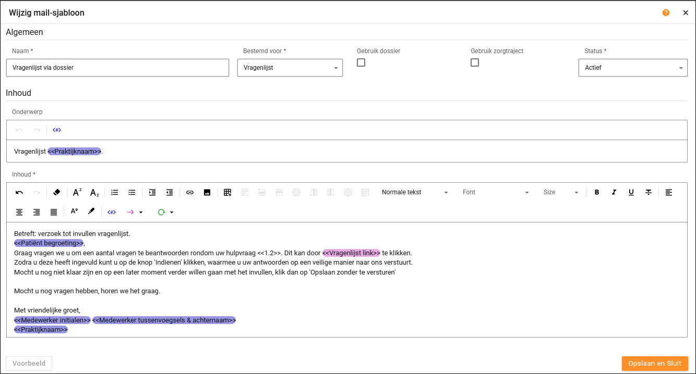Screen dimensions: 696x374
Task: Apply superscript formatting
Action: 77,193
